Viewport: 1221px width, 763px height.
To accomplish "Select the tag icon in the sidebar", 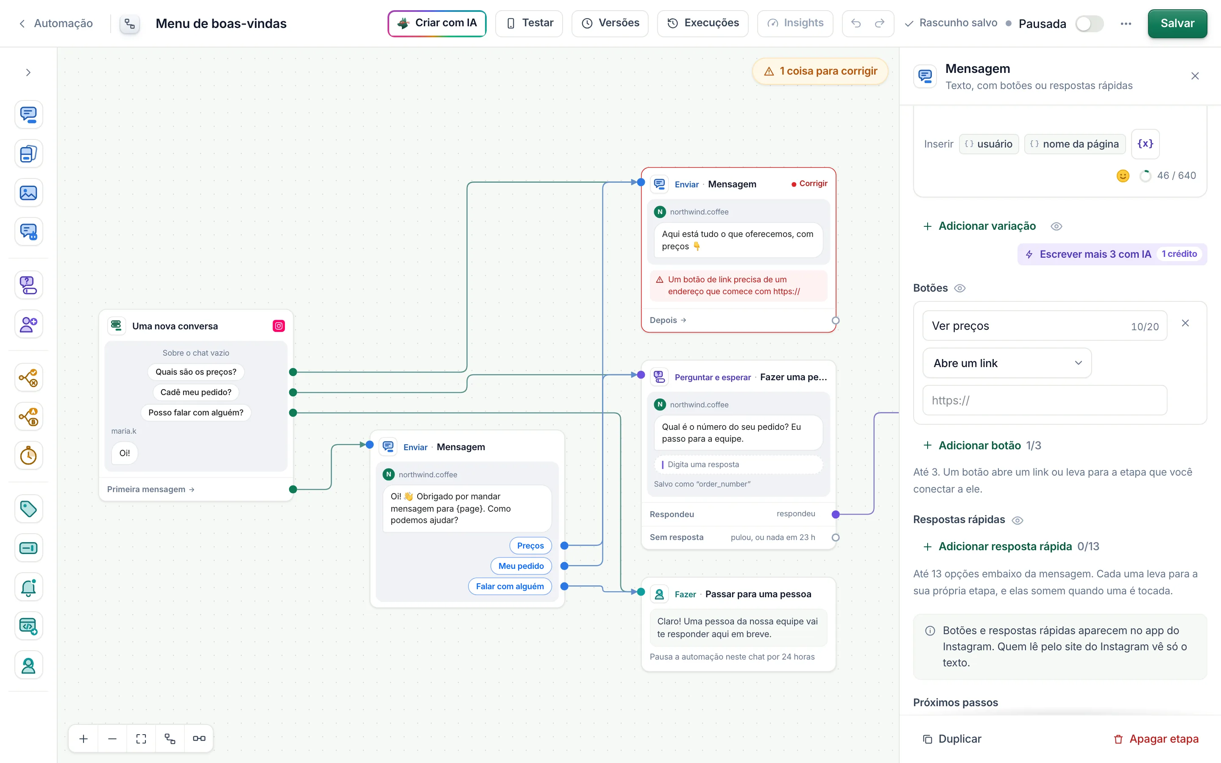I will (28, 509).
